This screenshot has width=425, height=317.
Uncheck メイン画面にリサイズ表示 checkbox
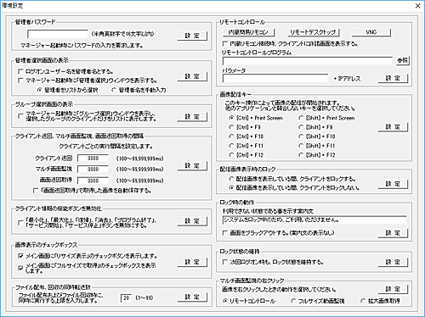20,256
